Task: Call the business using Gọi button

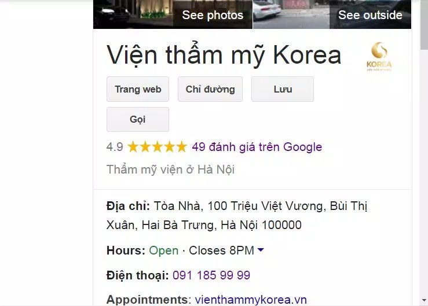Action: 138,120
